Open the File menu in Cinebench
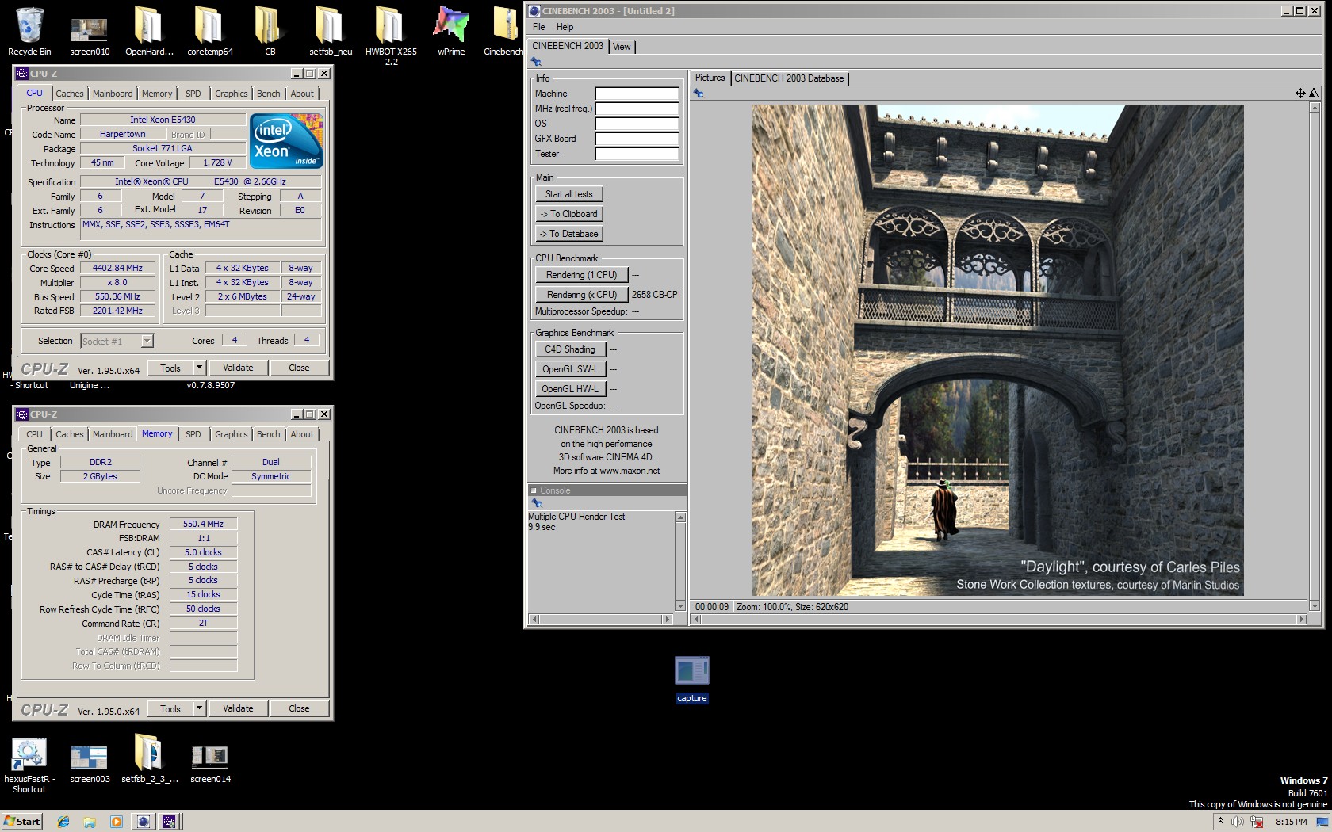Image resolution: width=1332 pixels, height=832 pixels. point(539,27)
